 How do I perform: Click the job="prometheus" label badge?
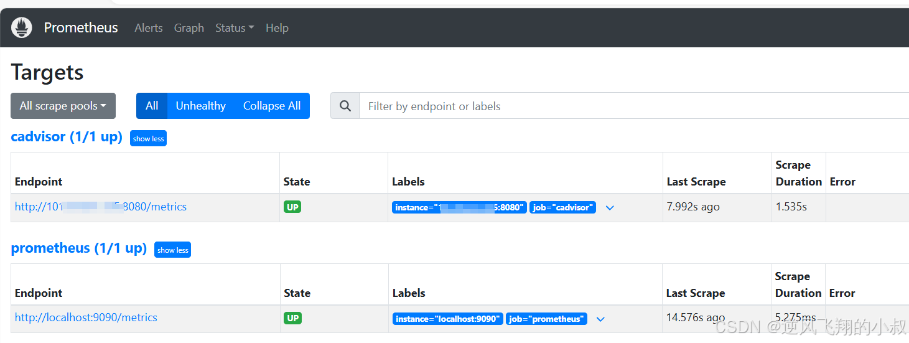546,319
